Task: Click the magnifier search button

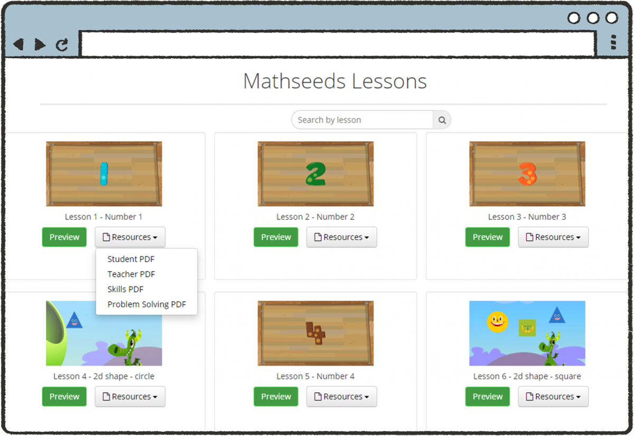Action: pyautogui.click(x=442, y=120)
